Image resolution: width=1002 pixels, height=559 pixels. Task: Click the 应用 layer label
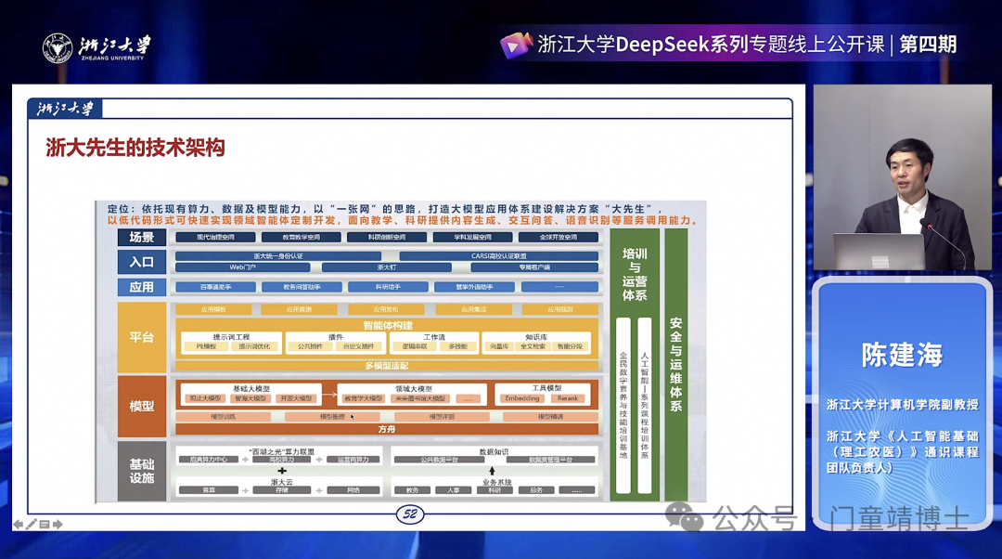tap(142, 287)
